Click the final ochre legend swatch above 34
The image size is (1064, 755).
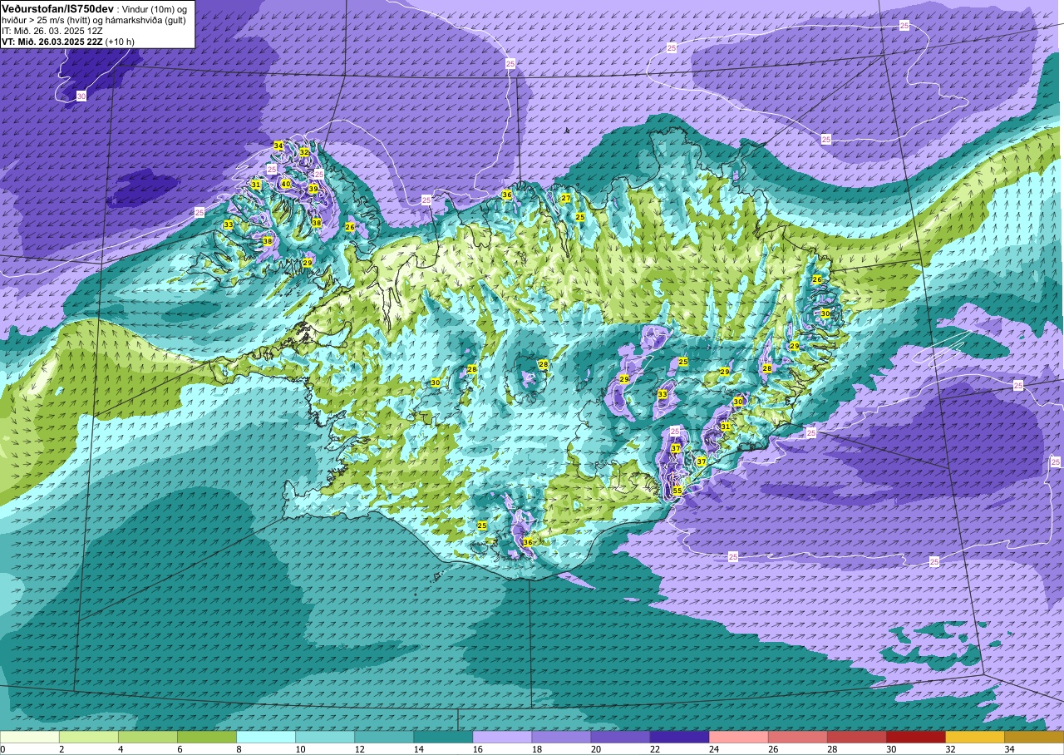pos(1033,737)
